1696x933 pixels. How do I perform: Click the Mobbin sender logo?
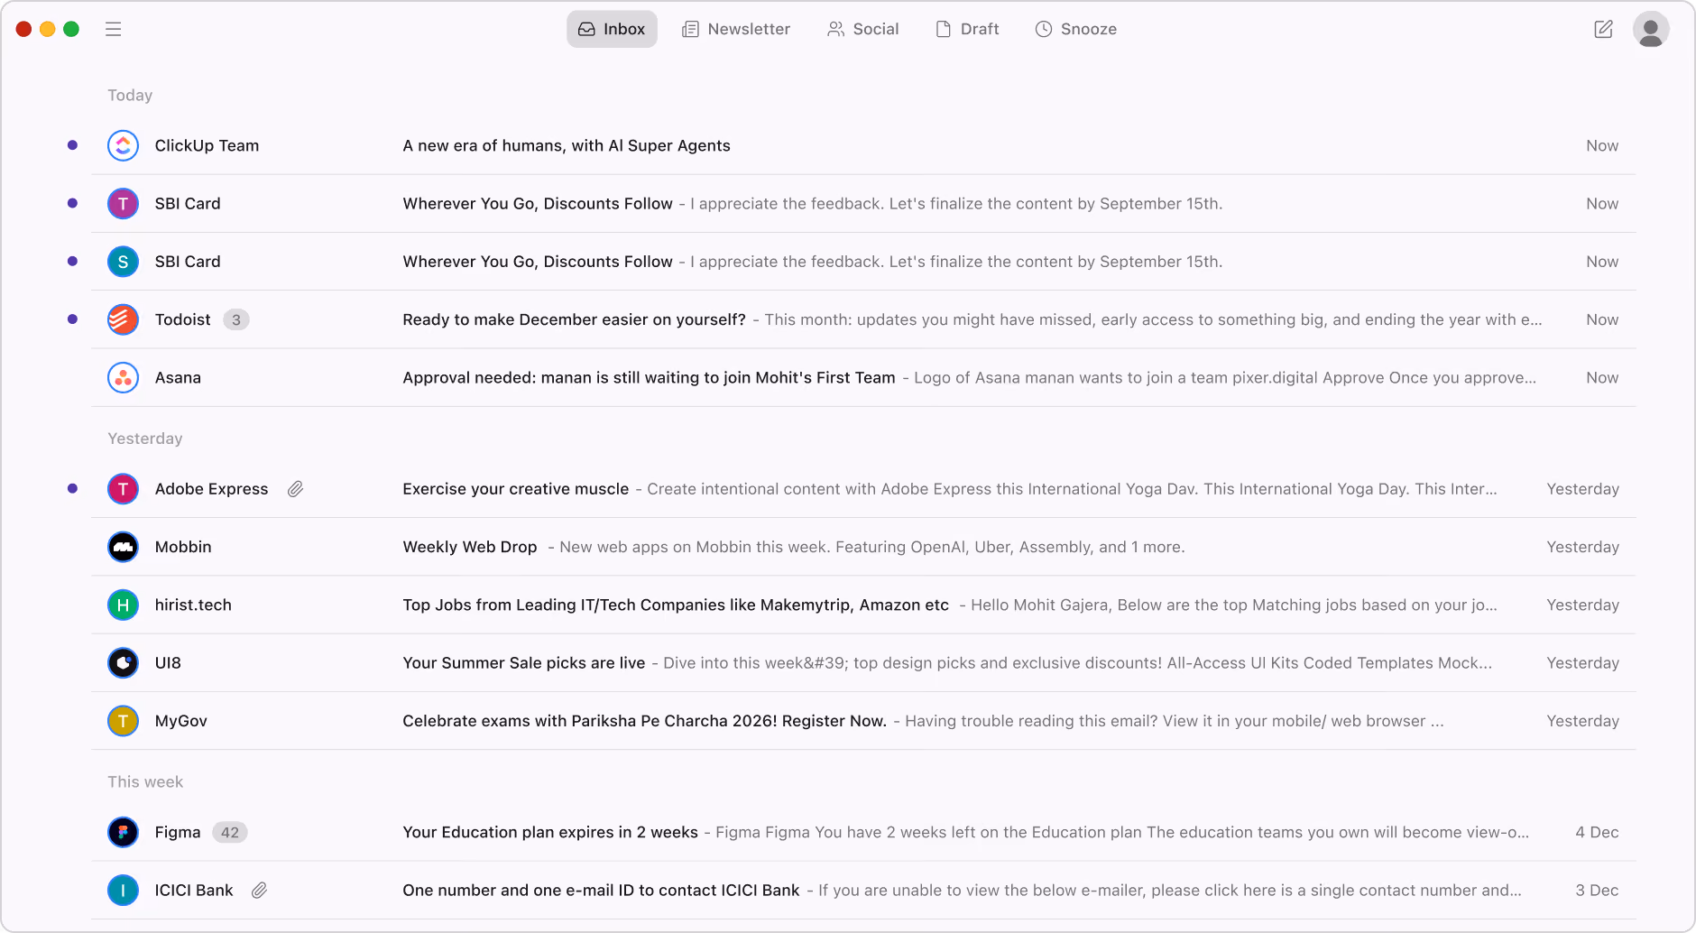(x=123, y=547)
